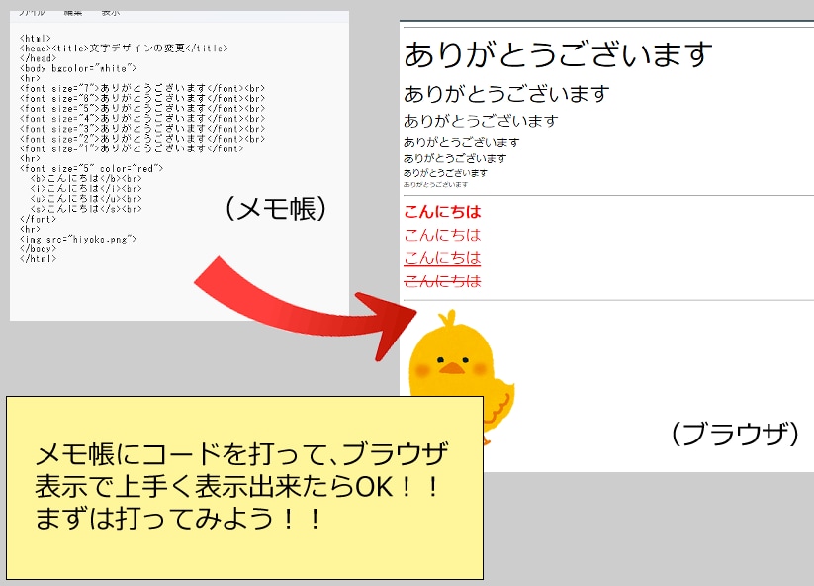Screen dimensions: 814x586
Task: Click the font size="3" code line
Action: 142,129
